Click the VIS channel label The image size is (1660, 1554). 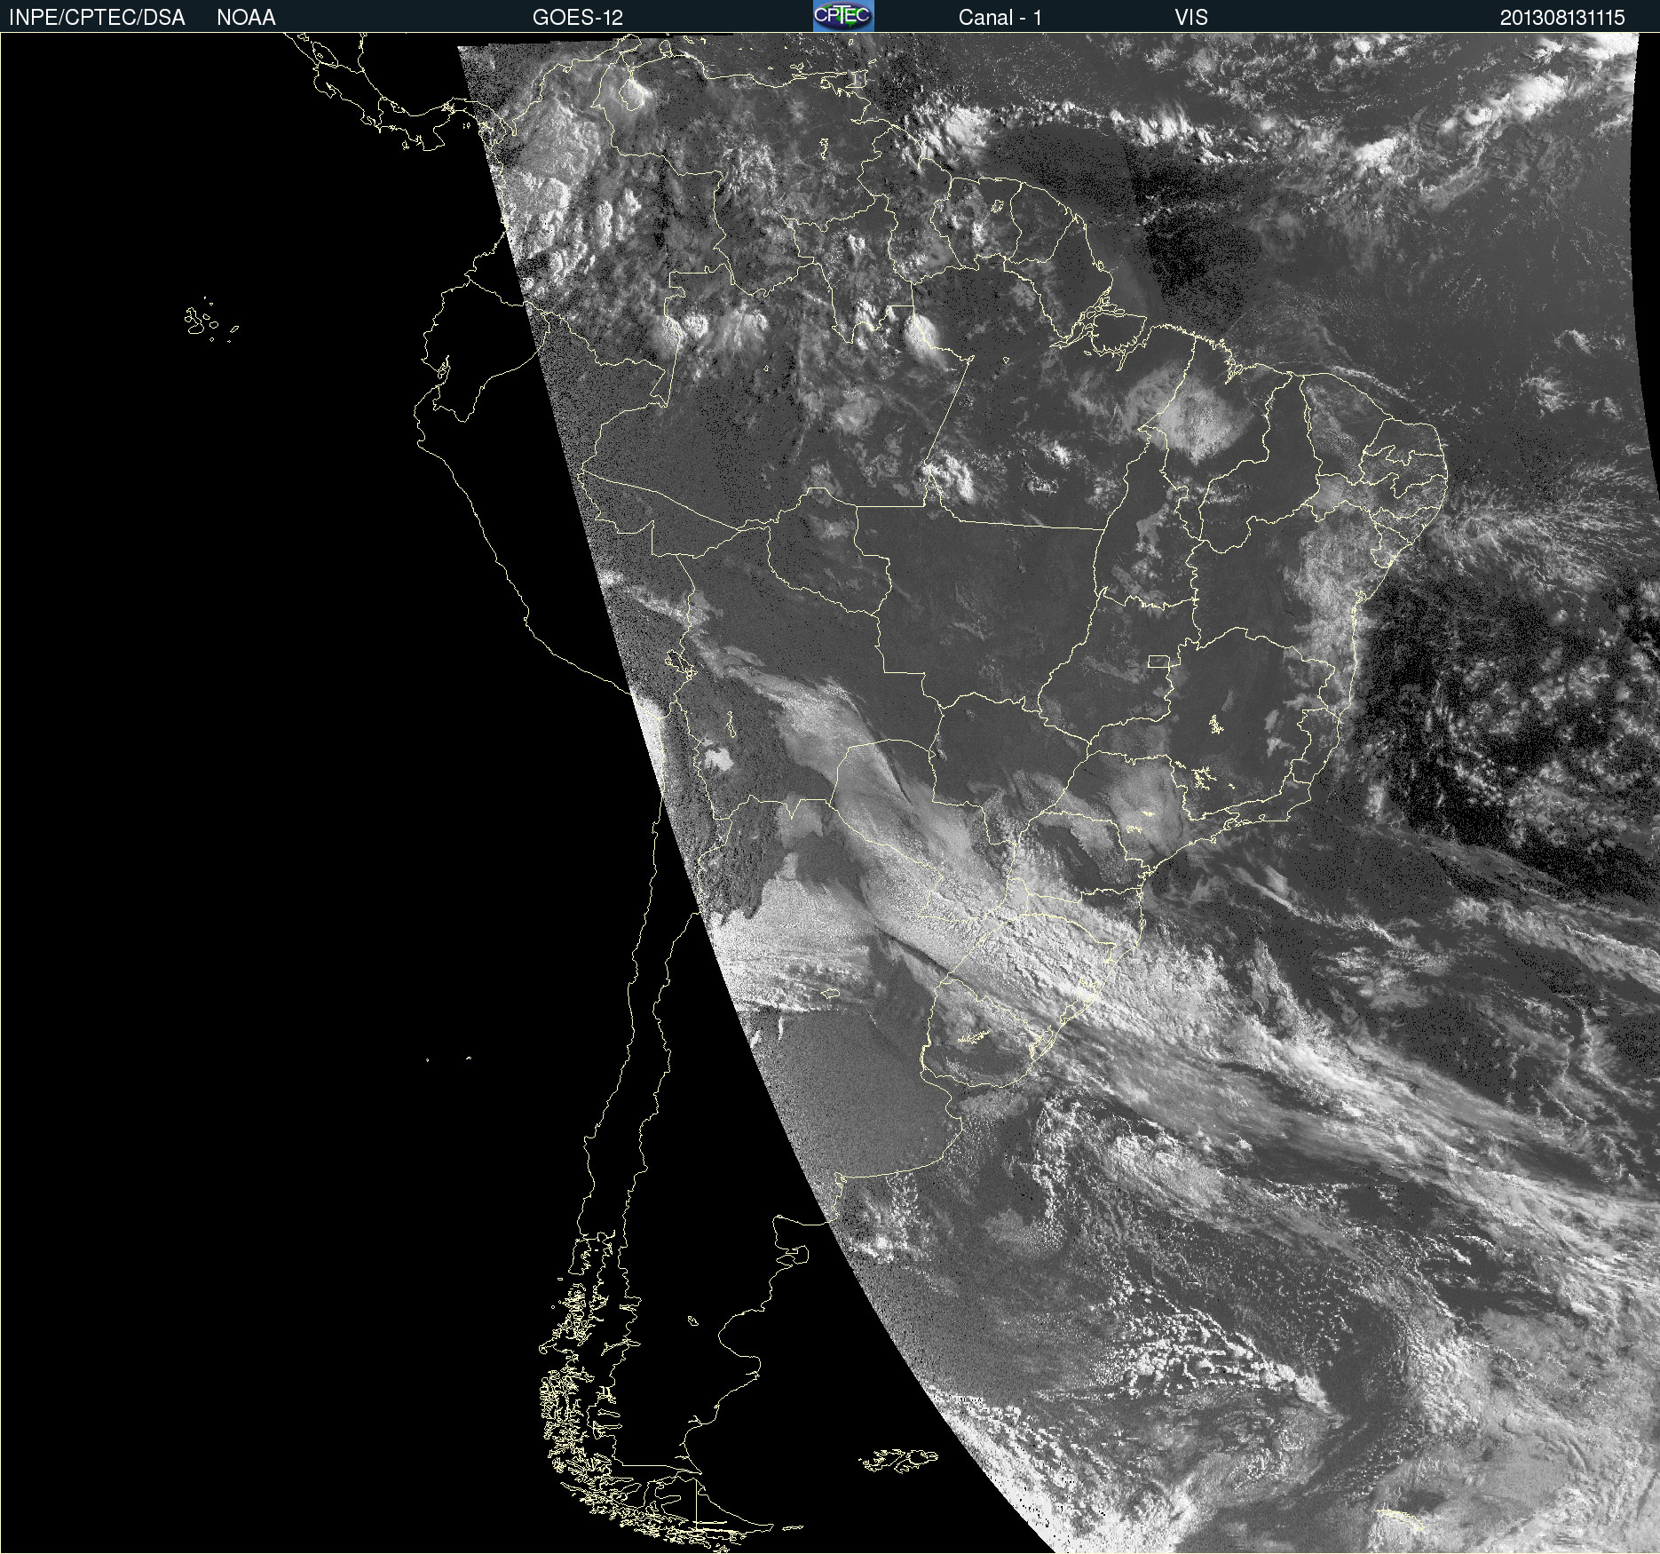[1191, 18]
